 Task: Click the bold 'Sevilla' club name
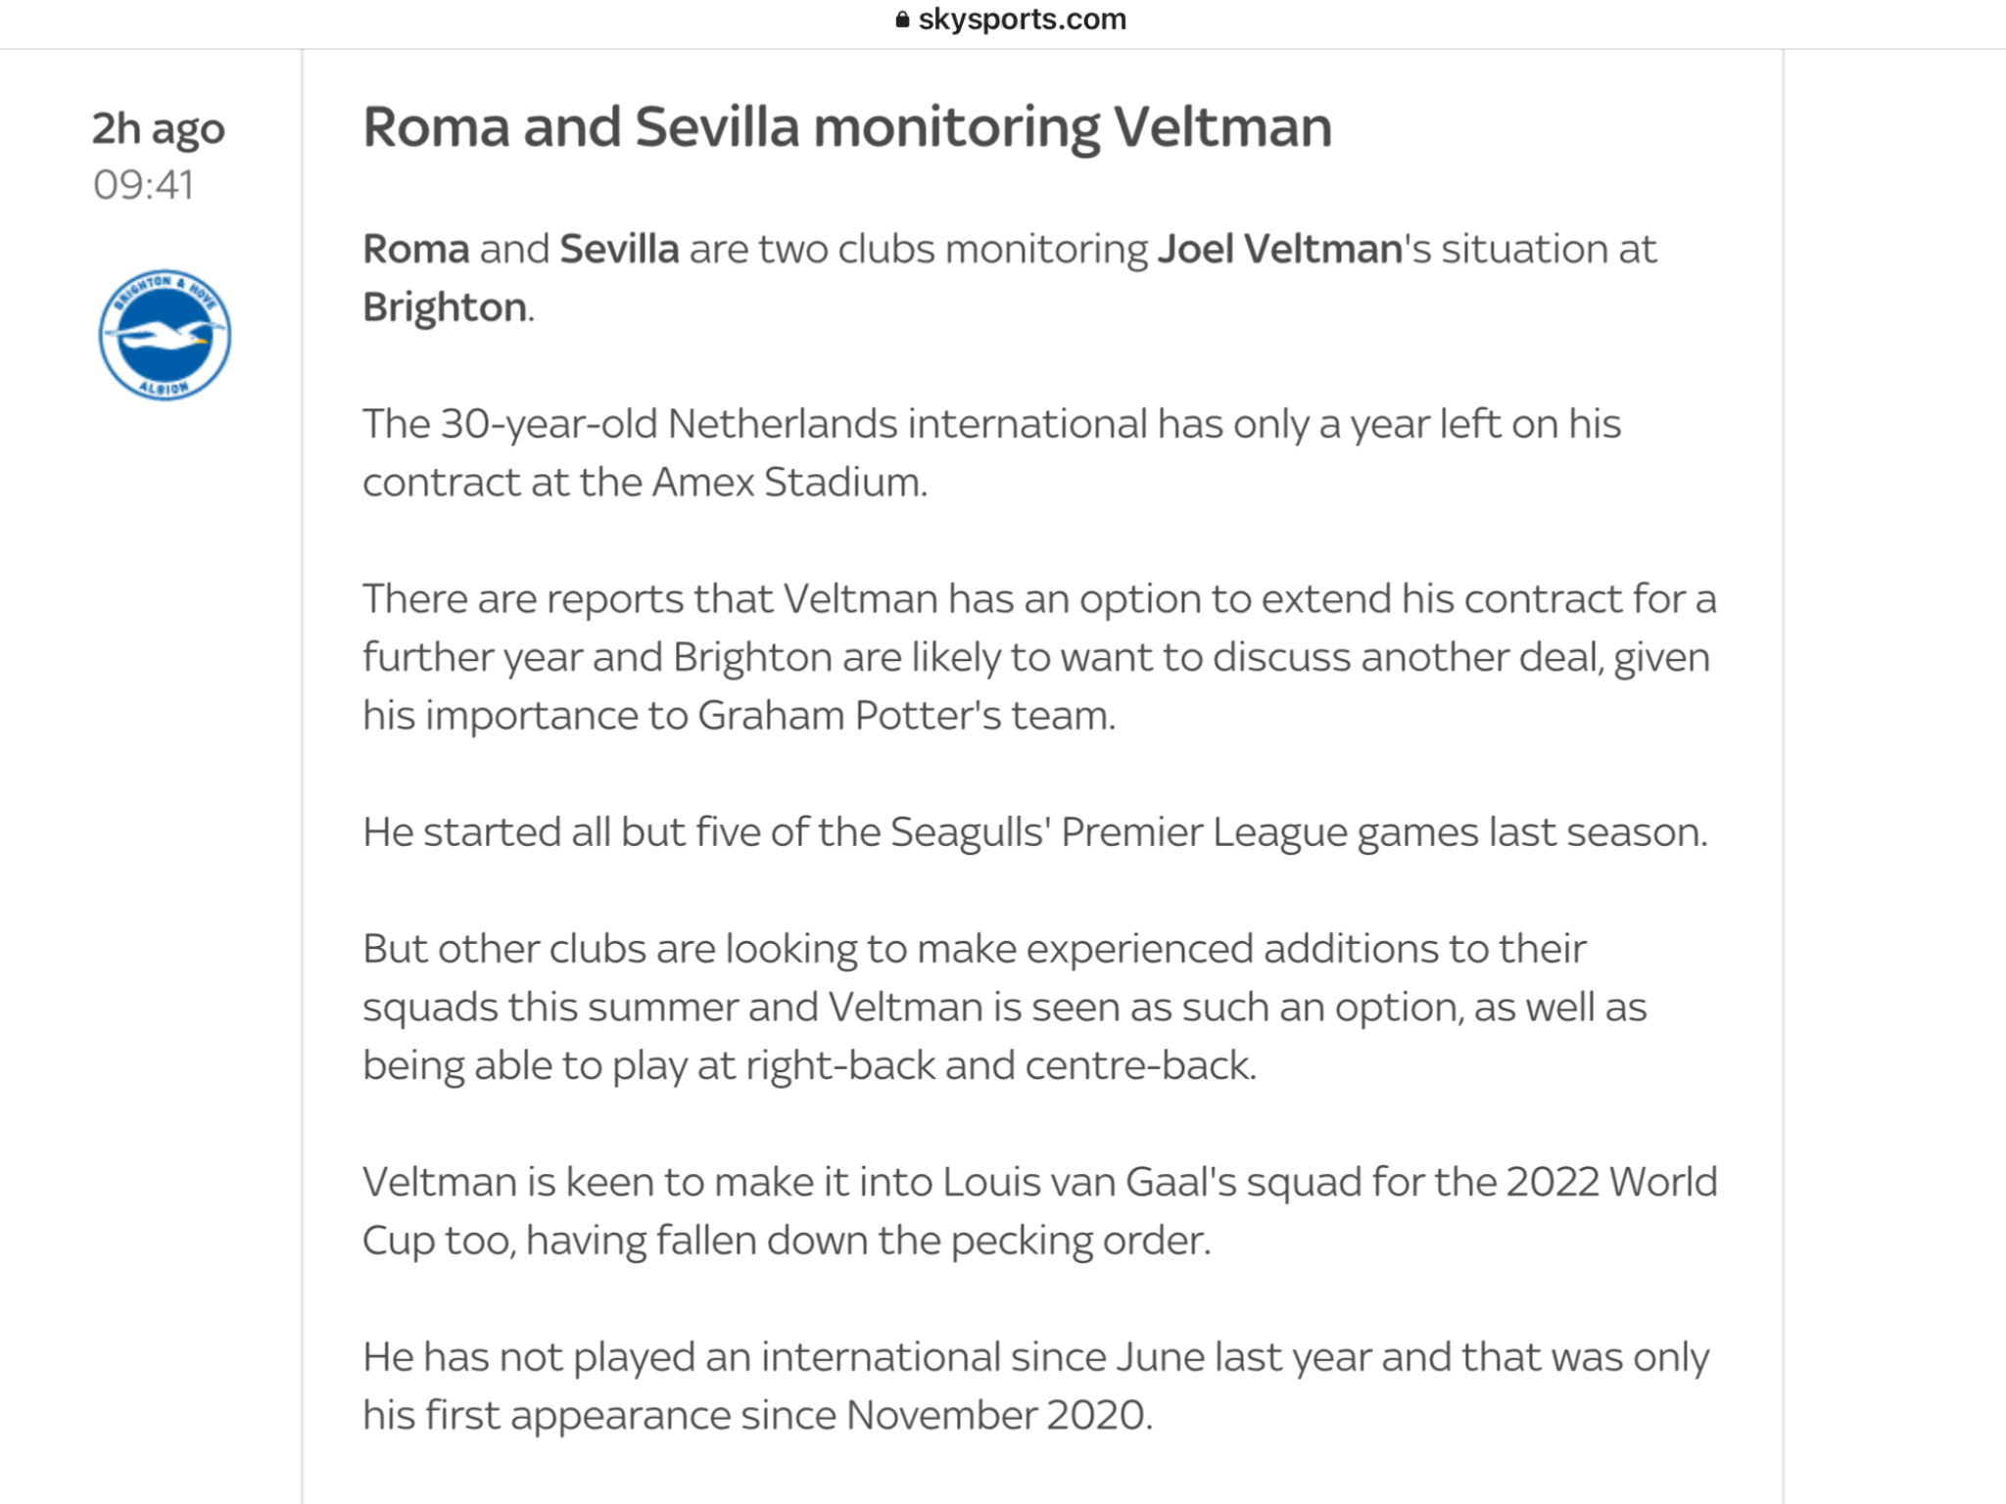tap(619, 249)
